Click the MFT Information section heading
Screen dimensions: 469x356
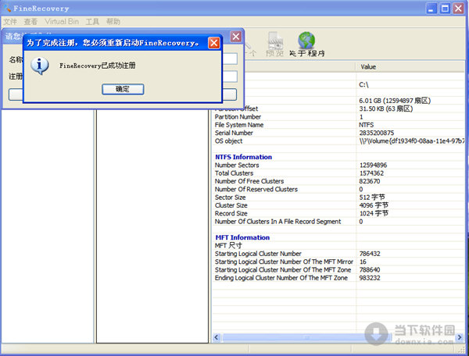click(242, 237)
